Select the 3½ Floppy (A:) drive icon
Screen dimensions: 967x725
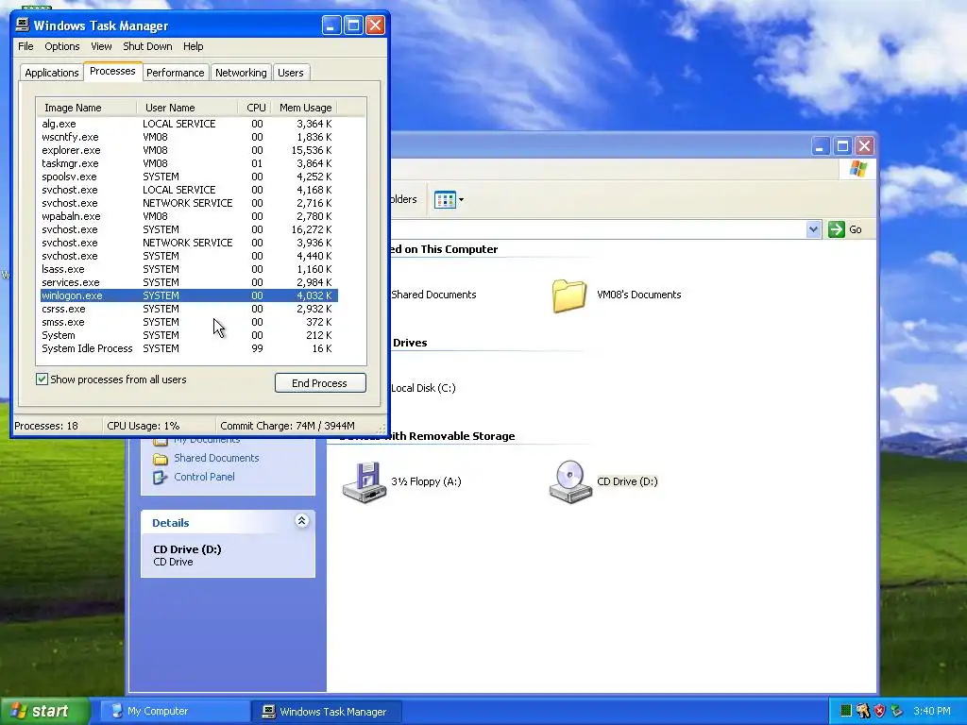(x=365, y=481)
